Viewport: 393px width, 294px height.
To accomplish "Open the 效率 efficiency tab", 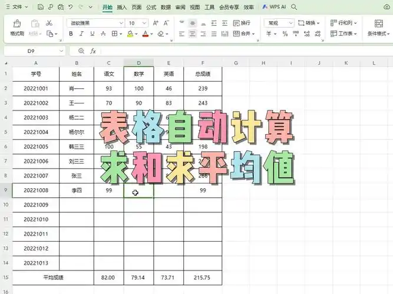I will pos(249,7).
